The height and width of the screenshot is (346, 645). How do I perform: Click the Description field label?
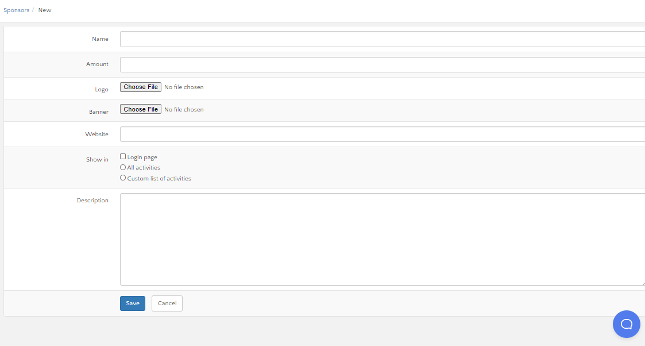click(92, 201)
